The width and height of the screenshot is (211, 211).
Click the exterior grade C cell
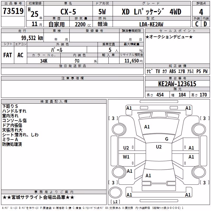click(x=197, y=24)
